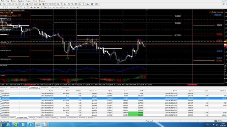
Task: Select the Horizontal Line drawing tool
Action: click(x=11, y=7)
